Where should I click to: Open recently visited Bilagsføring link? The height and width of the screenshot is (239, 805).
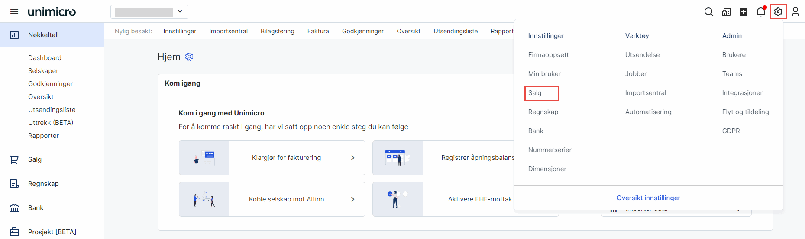[277, 31]
